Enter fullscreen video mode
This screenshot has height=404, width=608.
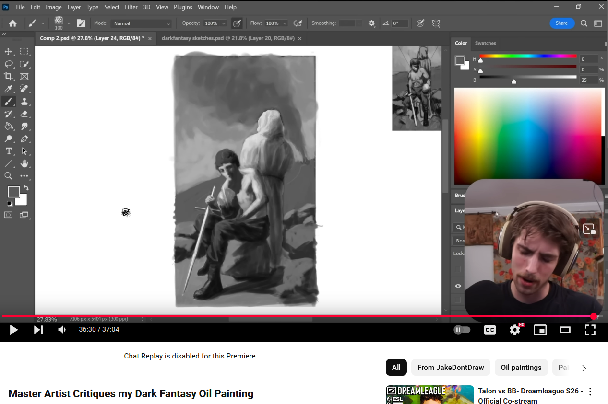(x=590, y=330)
